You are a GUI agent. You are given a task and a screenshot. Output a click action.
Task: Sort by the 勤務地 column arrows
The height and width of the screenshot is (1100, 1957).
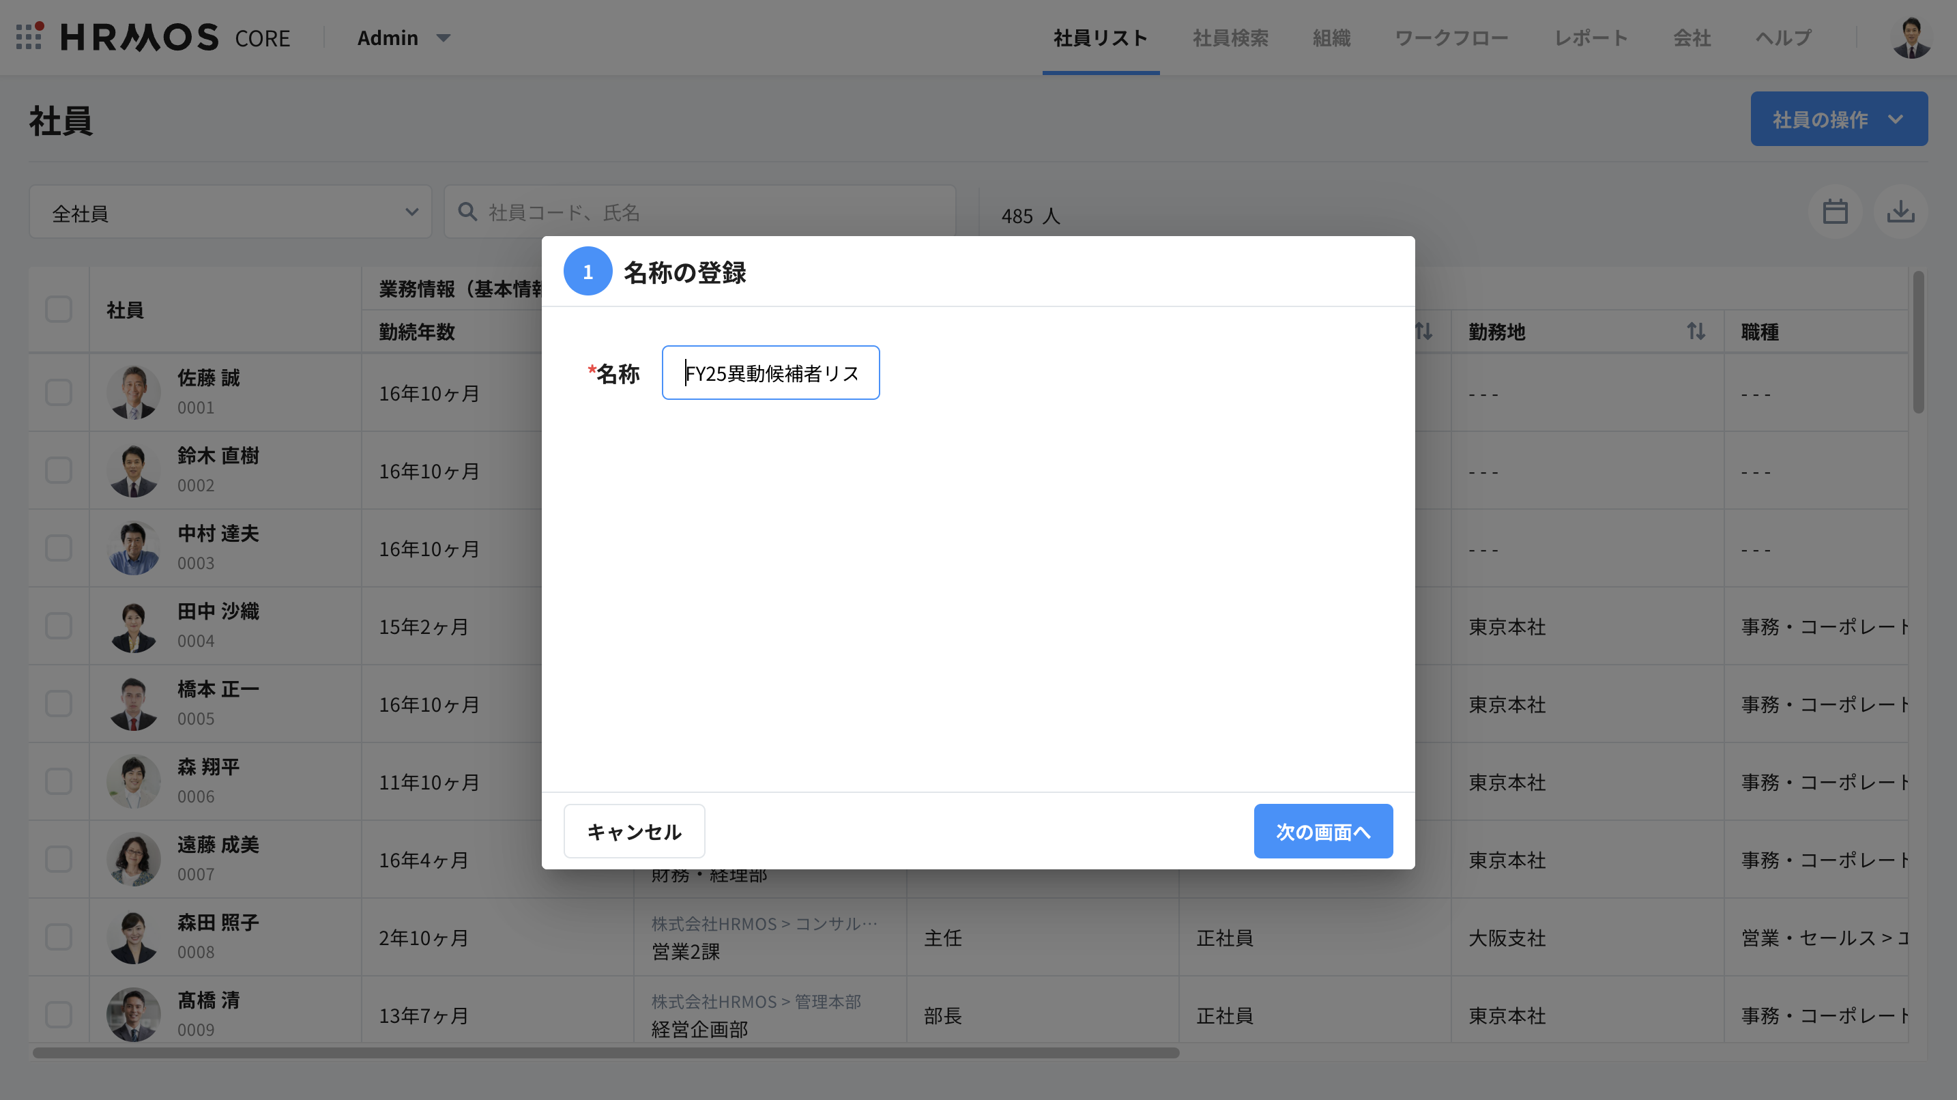[1696, 331]
